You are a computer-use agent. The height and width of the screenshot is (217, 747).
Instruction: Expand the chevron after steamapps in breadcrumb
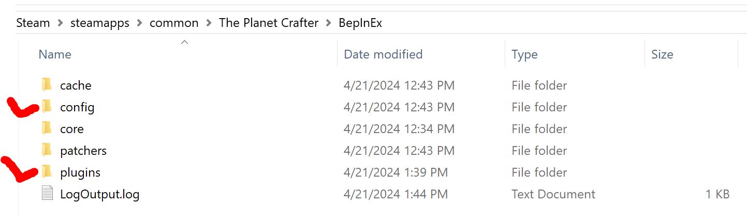click(x=139, y=23)
